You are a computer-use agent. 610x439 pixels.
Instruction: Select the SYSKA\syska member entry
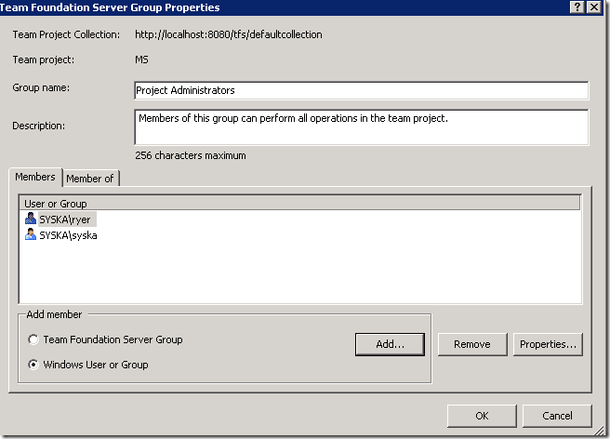point(68,235)
